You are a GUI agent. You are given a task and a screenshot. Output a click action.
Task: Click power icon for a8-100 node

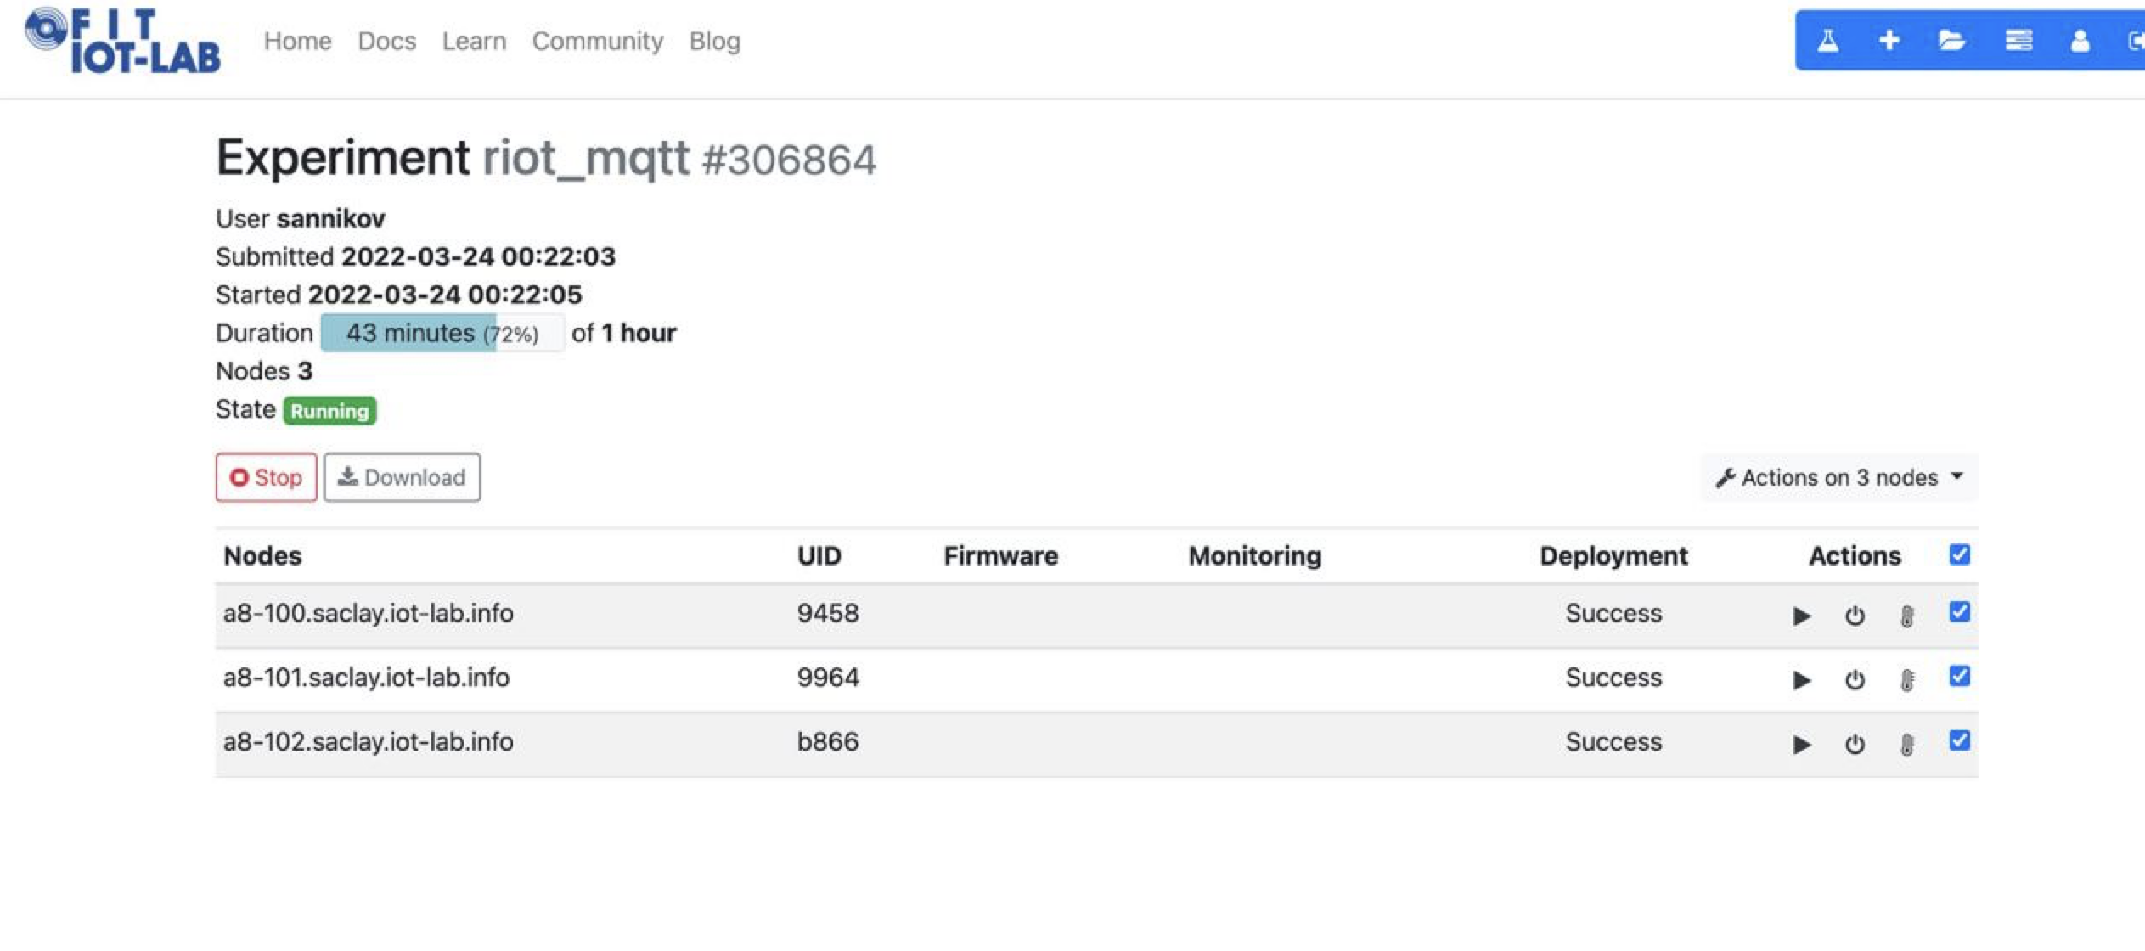[x=1855, y=616]
